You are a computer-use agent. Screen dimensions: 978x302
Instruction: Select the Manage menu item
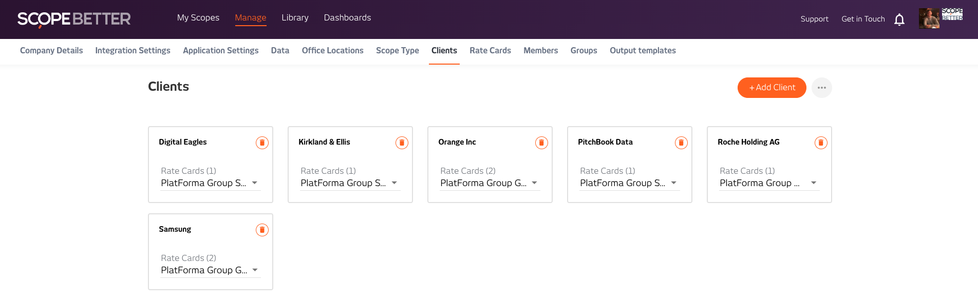point(251,17)
